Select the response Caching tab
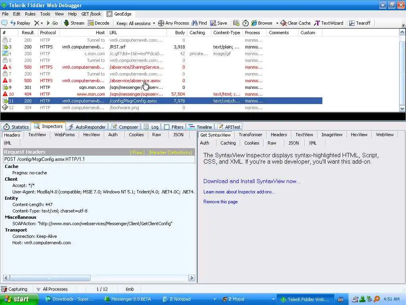The image size is (406, 305). coord(228,143)
